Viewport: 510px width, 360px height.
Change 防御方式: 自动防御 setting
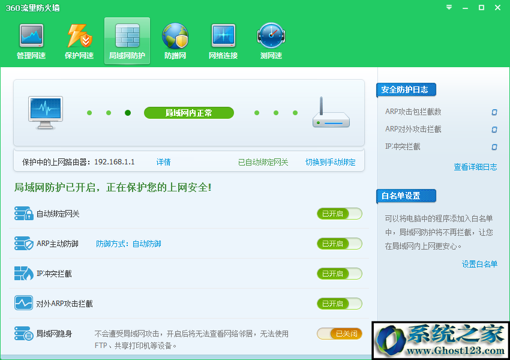[x=128, y=244]
